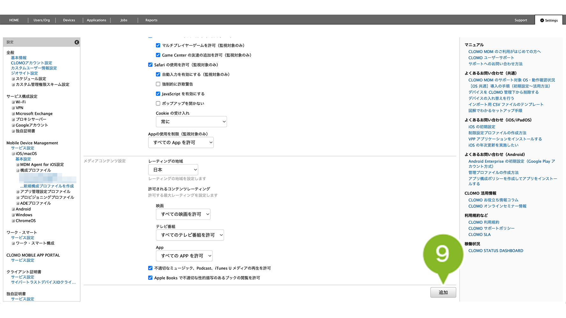Open the CLOMO STATUS DASHBOARD link
Screen dimensions: 566x318
pyautogui.click(x=495, y=251)
